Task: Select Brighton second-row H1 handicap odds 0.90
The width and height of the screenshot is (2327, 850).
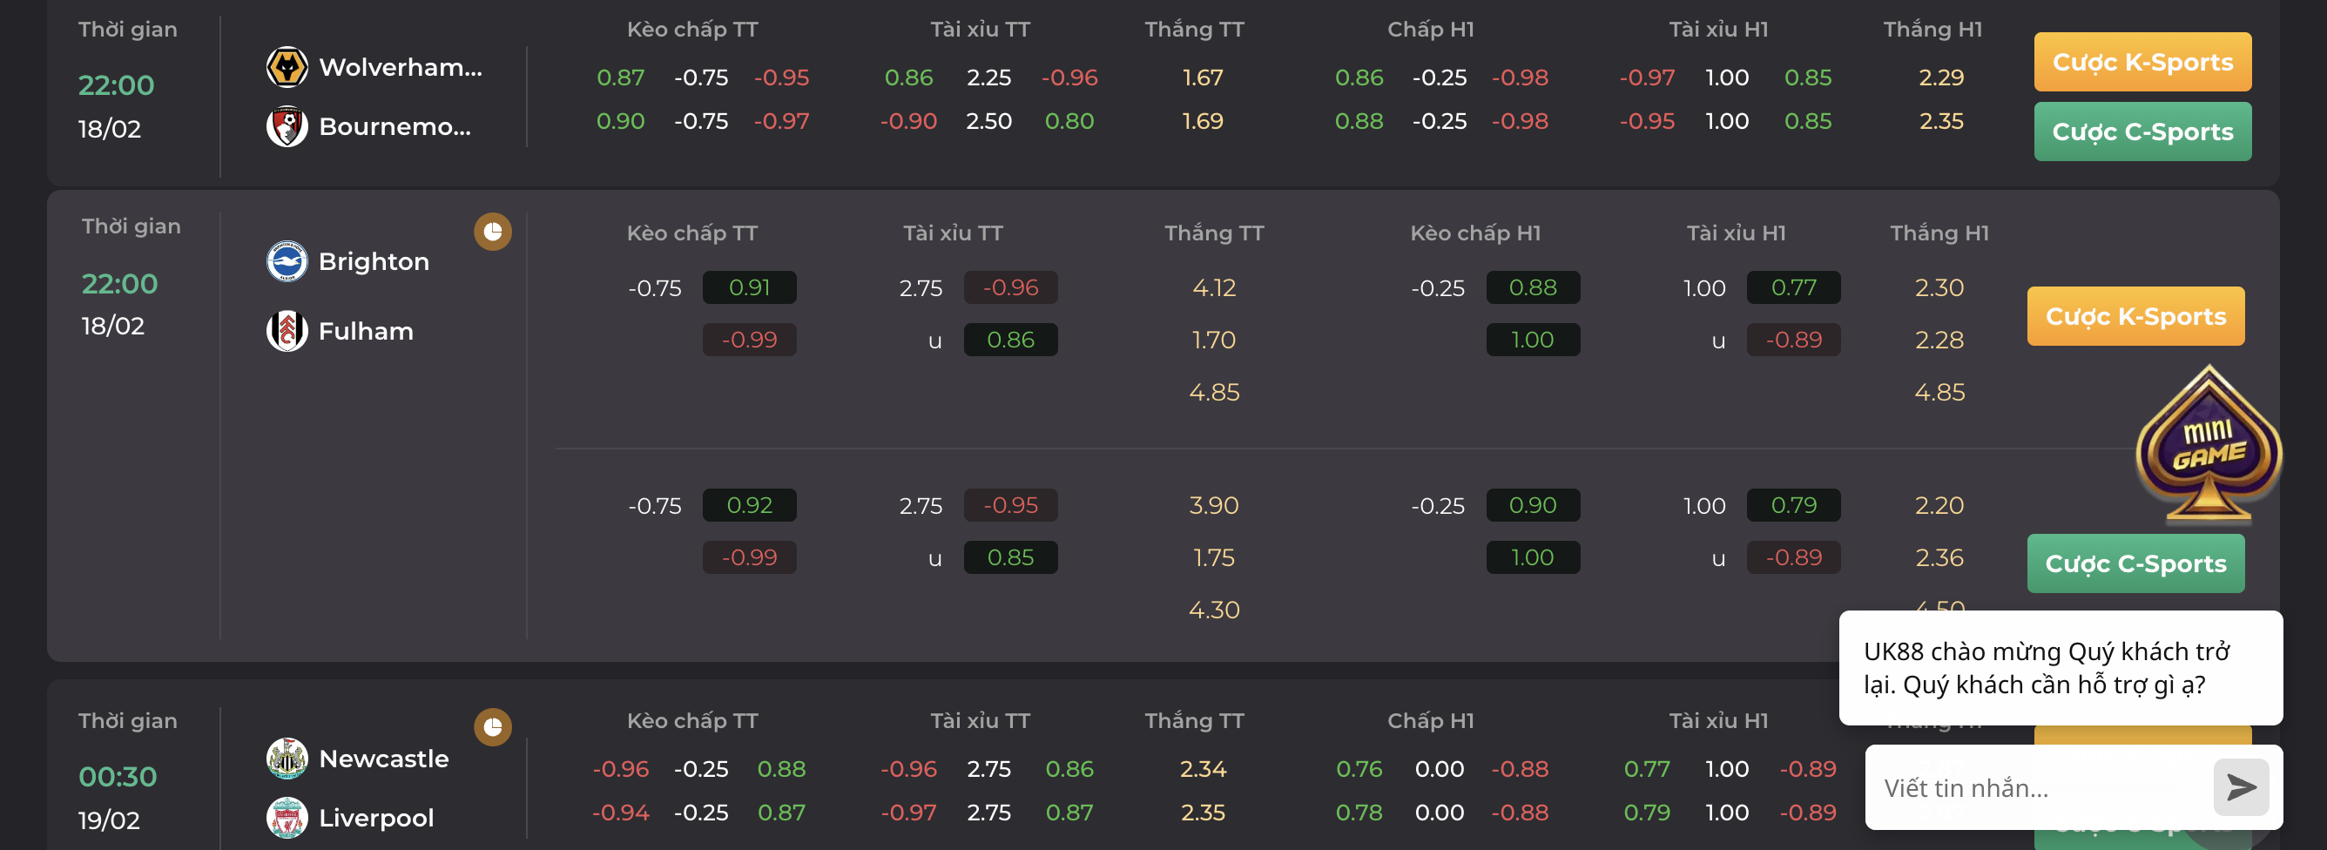Action: point(1532,505)
